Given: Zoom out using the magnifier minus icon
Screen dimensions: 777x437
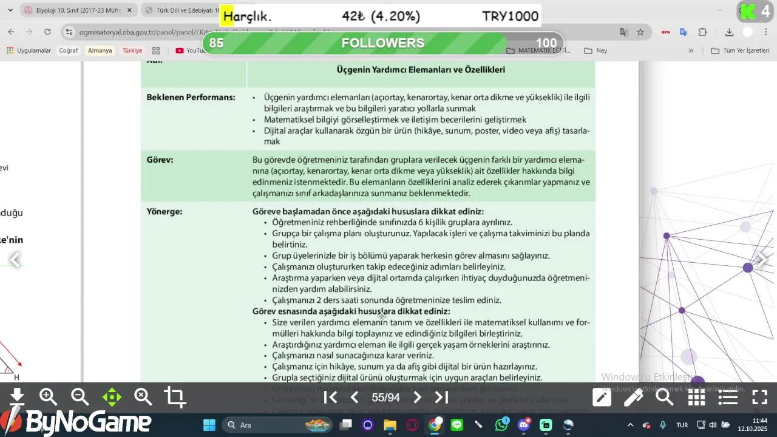Looking at the screenshot, I should coord(80,397).
